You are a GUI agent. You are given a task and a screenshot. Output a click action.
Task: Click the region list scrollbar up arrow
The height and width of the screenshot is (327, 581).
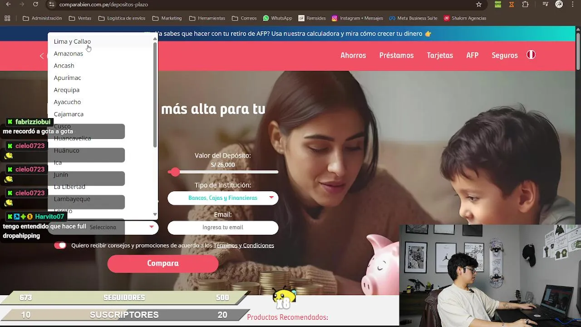[x=155, y=39]
